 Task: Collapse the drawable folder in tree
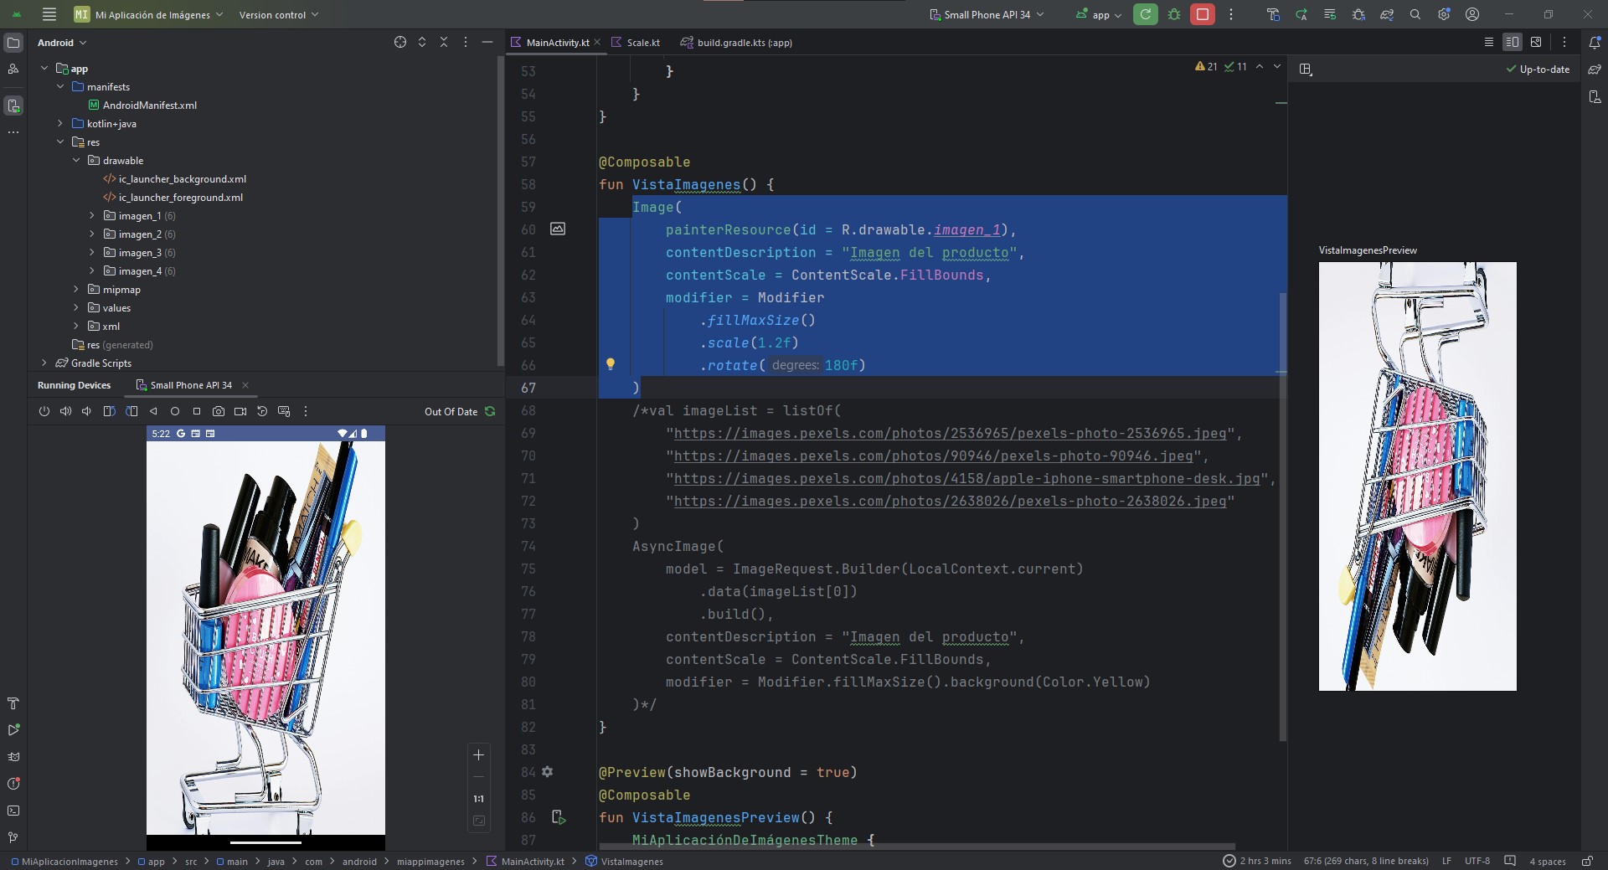(76, 161)
